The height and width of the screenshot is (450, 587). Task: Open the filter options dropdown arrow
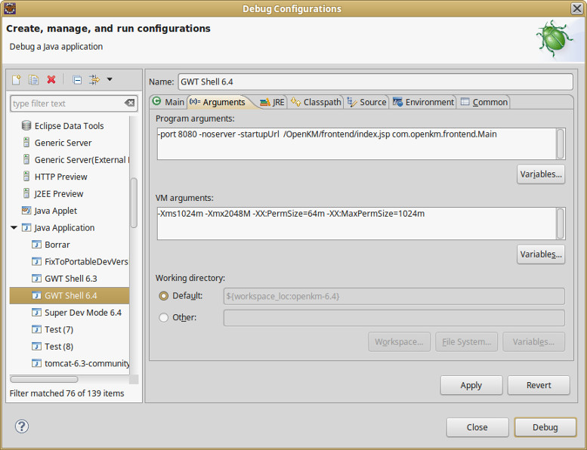point(110,79)
